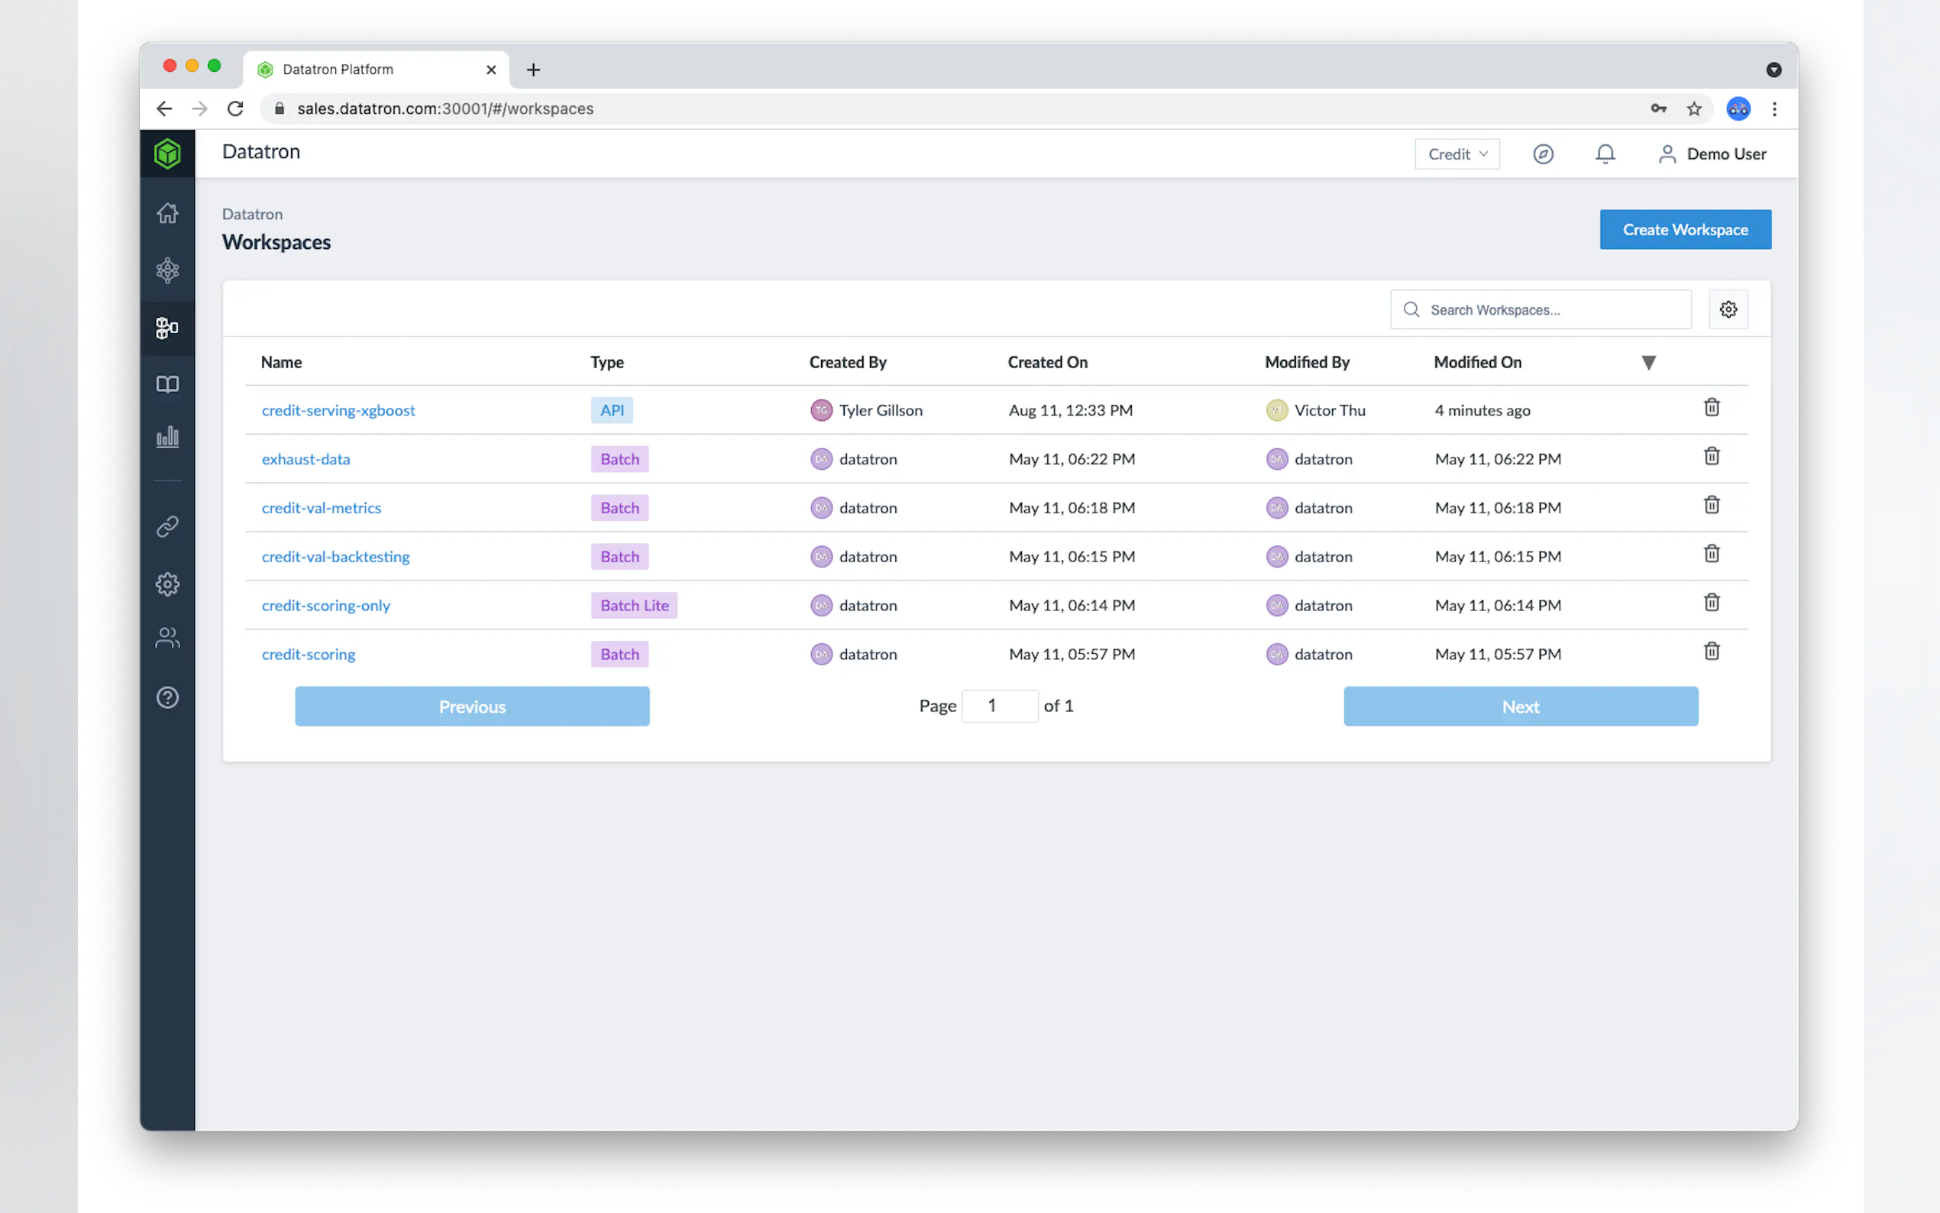Screen dimensions: 1940x1213
Task: Click the compass explore icon in header
Action: tap(1543, 154)
